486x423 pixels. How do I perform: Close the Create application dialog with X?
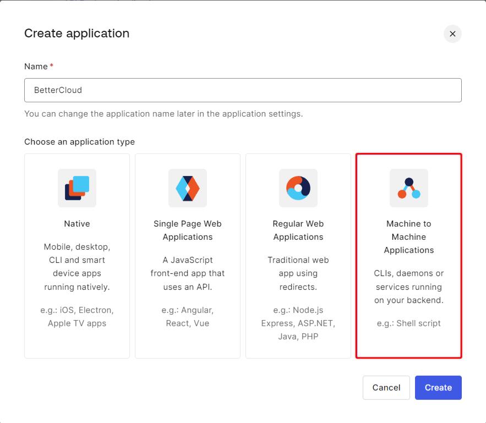click(x=452, y=34)
